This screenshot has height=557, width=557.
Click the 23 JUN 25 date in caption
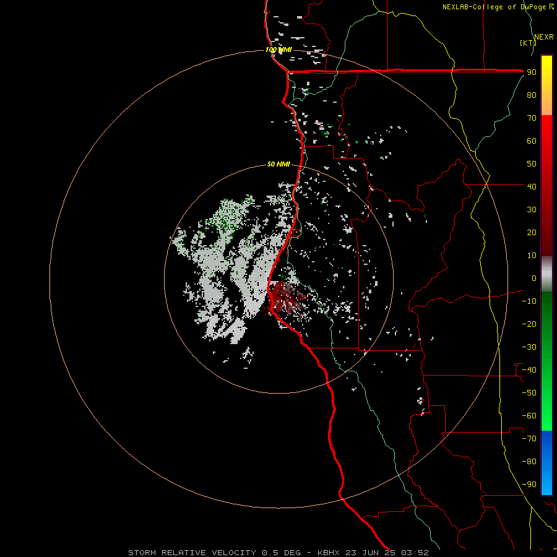click(371, 553)
